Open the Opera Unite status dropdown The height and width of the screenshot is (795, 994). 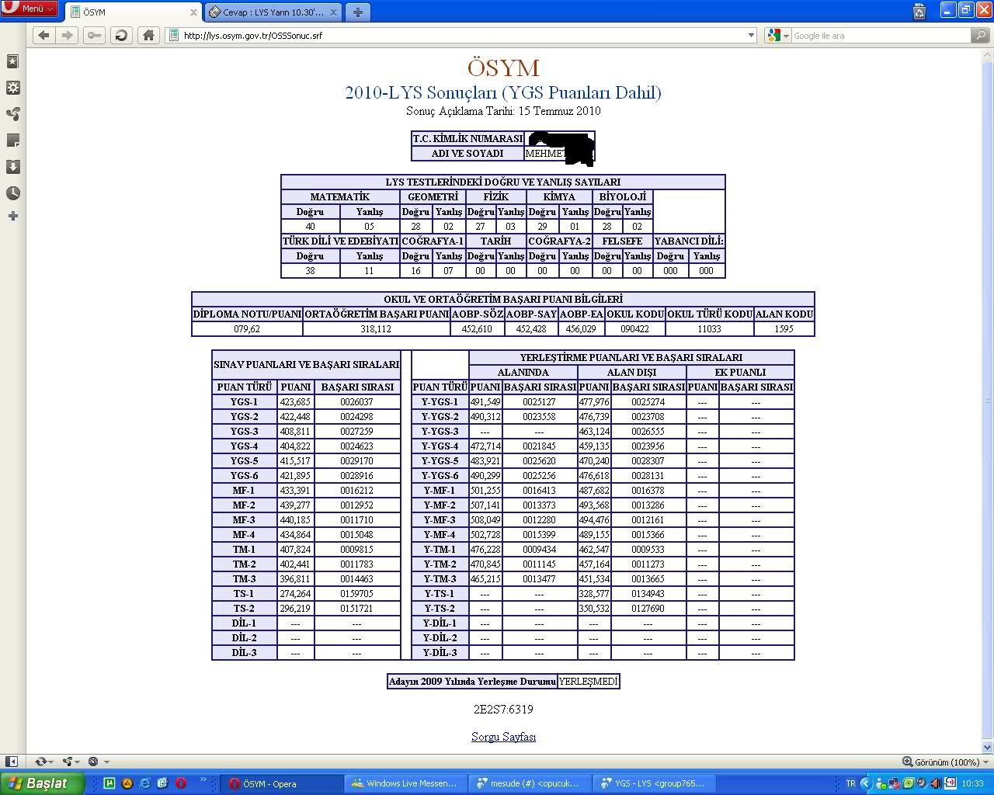tap(71, 762)
